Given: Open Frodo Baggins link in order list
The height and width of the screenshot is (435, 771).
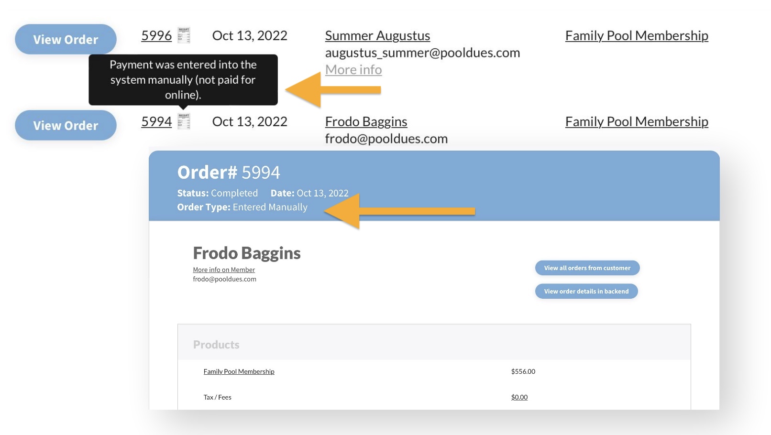Looking at the screenshot, I should tap(366, 122).
